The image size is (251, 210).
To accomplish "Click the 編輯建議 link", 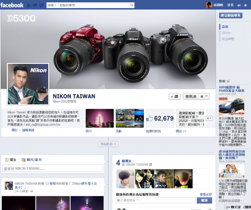I will pyautogui.click(x=28, y=130).
